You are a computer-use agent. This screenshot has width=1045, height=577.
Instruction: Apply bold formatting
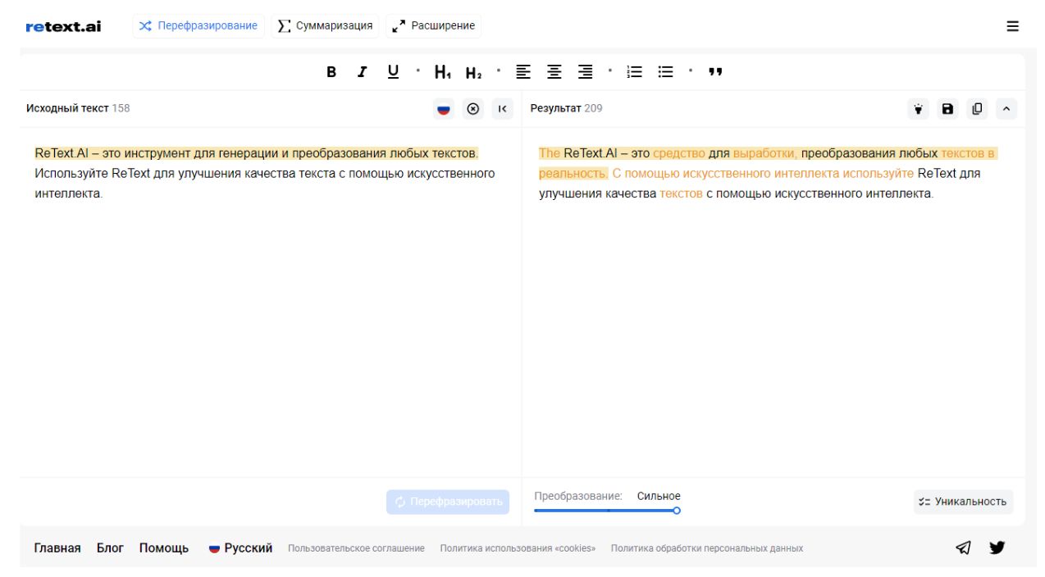pyautogui.click(x=331, y=72)
